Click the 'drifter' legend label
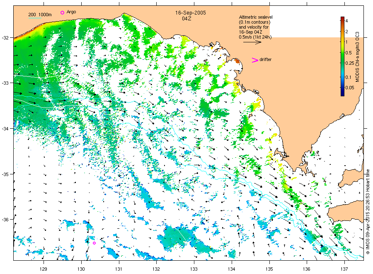Viewport: 373px width, 274px height. click(266, 59)
